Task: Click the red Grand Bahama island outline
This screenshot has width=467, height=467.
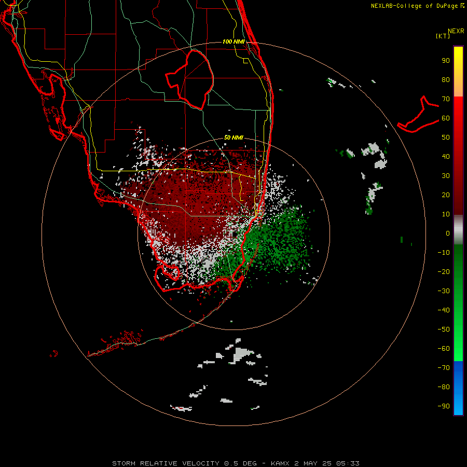Action: click(418, 114)
